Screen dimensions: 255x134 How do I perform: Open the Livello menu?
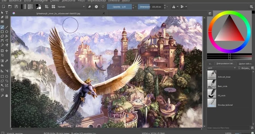[55, 1]
